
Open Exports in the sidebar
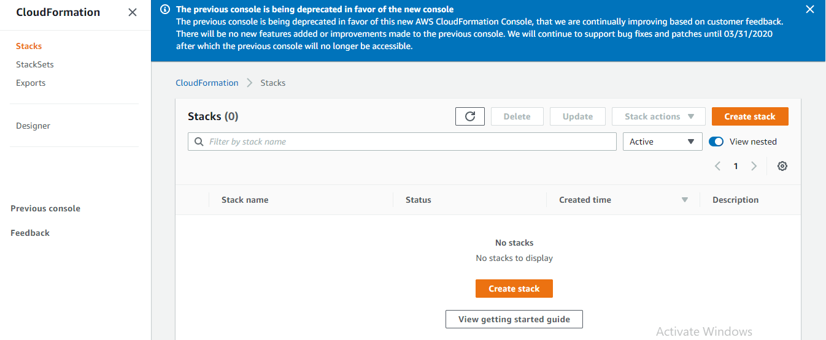(31, 83)
